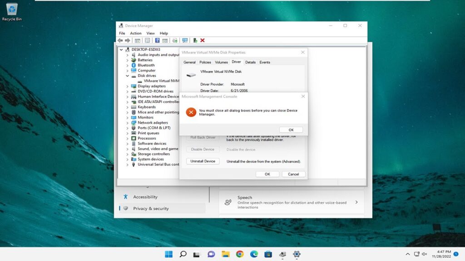Click the blue Help toolbar icon
Viewport: 465px width, 261px height.
(x=157, y=40)
